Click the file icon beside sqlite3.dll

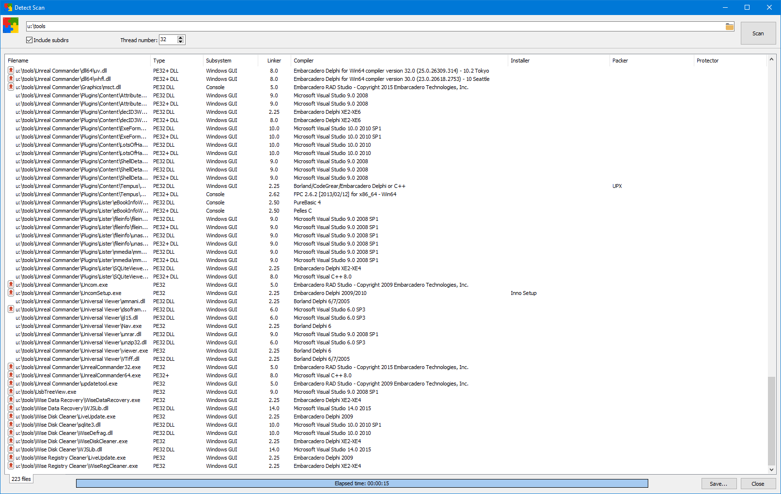pyautogui.click(x=11, y=425)
